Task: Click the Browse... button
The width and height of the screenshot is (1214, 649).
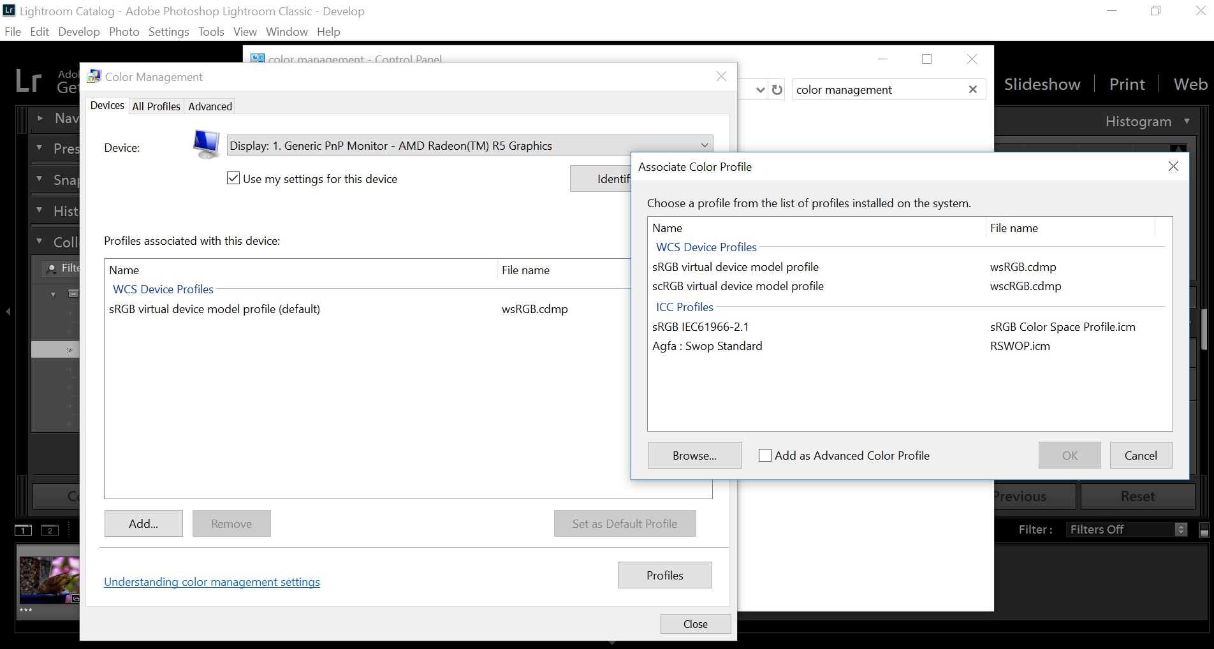Action: [x=694, y=455]
